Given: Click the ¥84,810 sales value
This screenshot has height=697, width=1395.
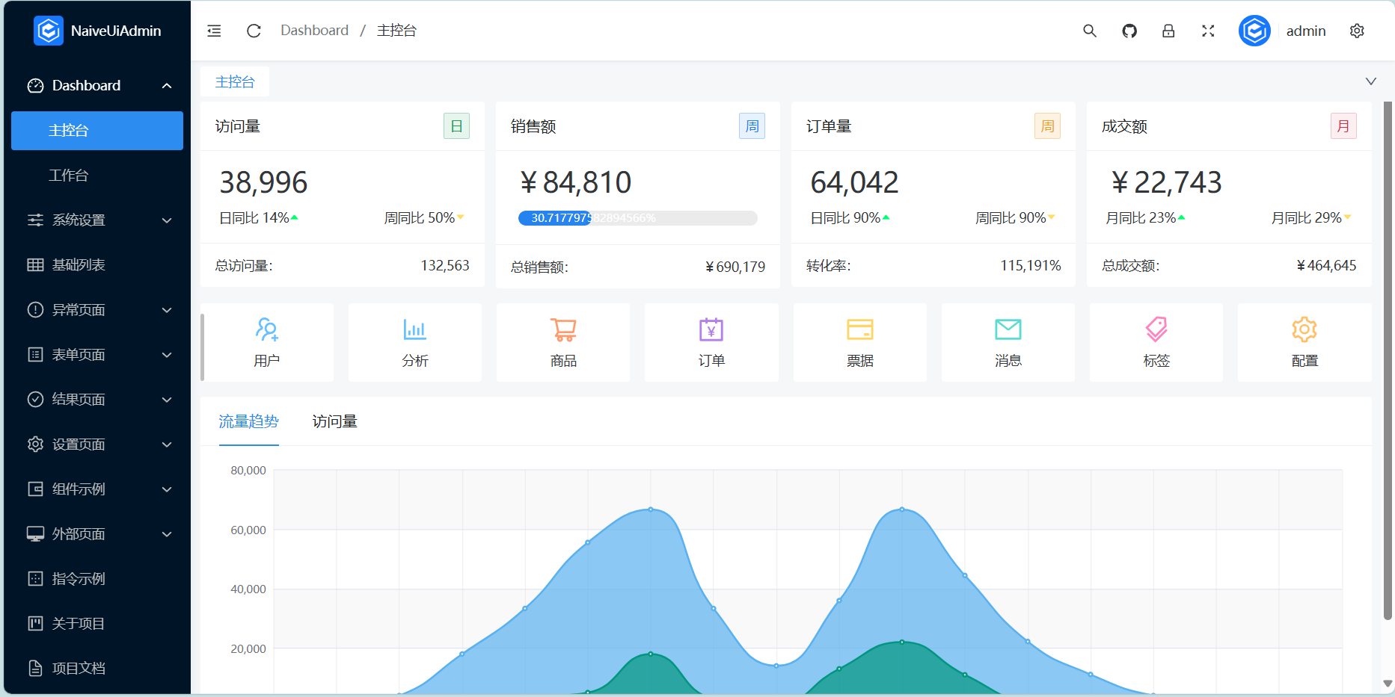Looking at the screenshot, I should point(575,182).
